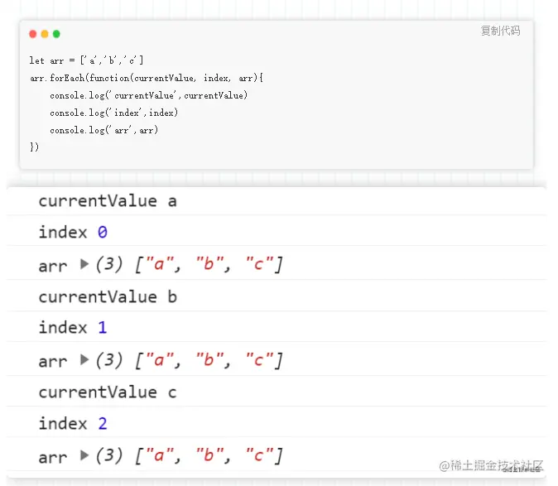Click the console.log('index', index) code line
Screen dimensions: 558x486
113,113
